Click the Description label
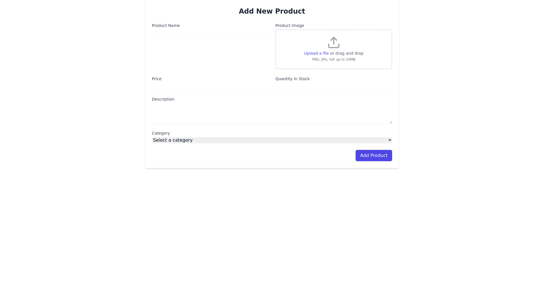The height and width of the screenshot is (306, 544). click(163, 99)
